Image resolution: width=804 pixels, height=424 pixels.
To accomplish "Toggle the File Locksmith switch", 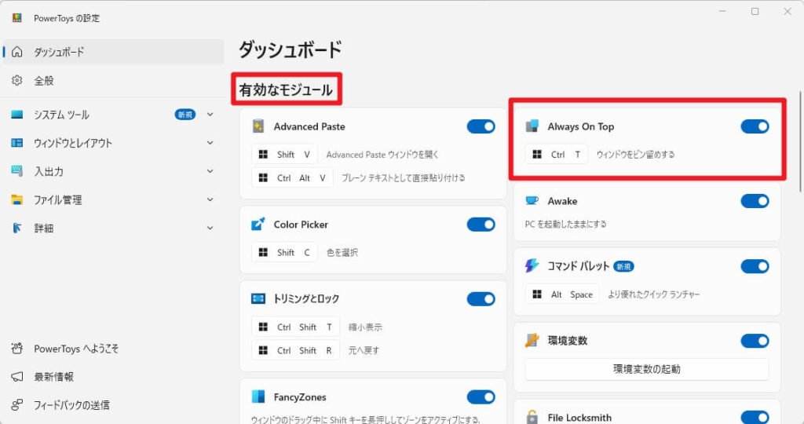I will [755, 418].
